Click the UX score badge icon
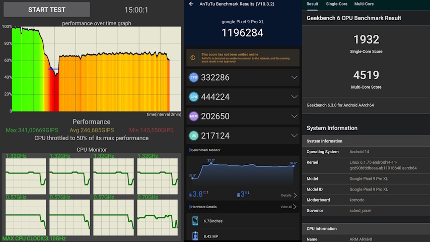The height and width of the screenshot is (242, 430). [194, 136]
